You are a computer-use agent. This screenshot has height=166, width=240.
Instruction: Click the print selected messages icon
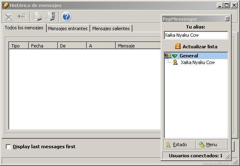coord(50,16)
